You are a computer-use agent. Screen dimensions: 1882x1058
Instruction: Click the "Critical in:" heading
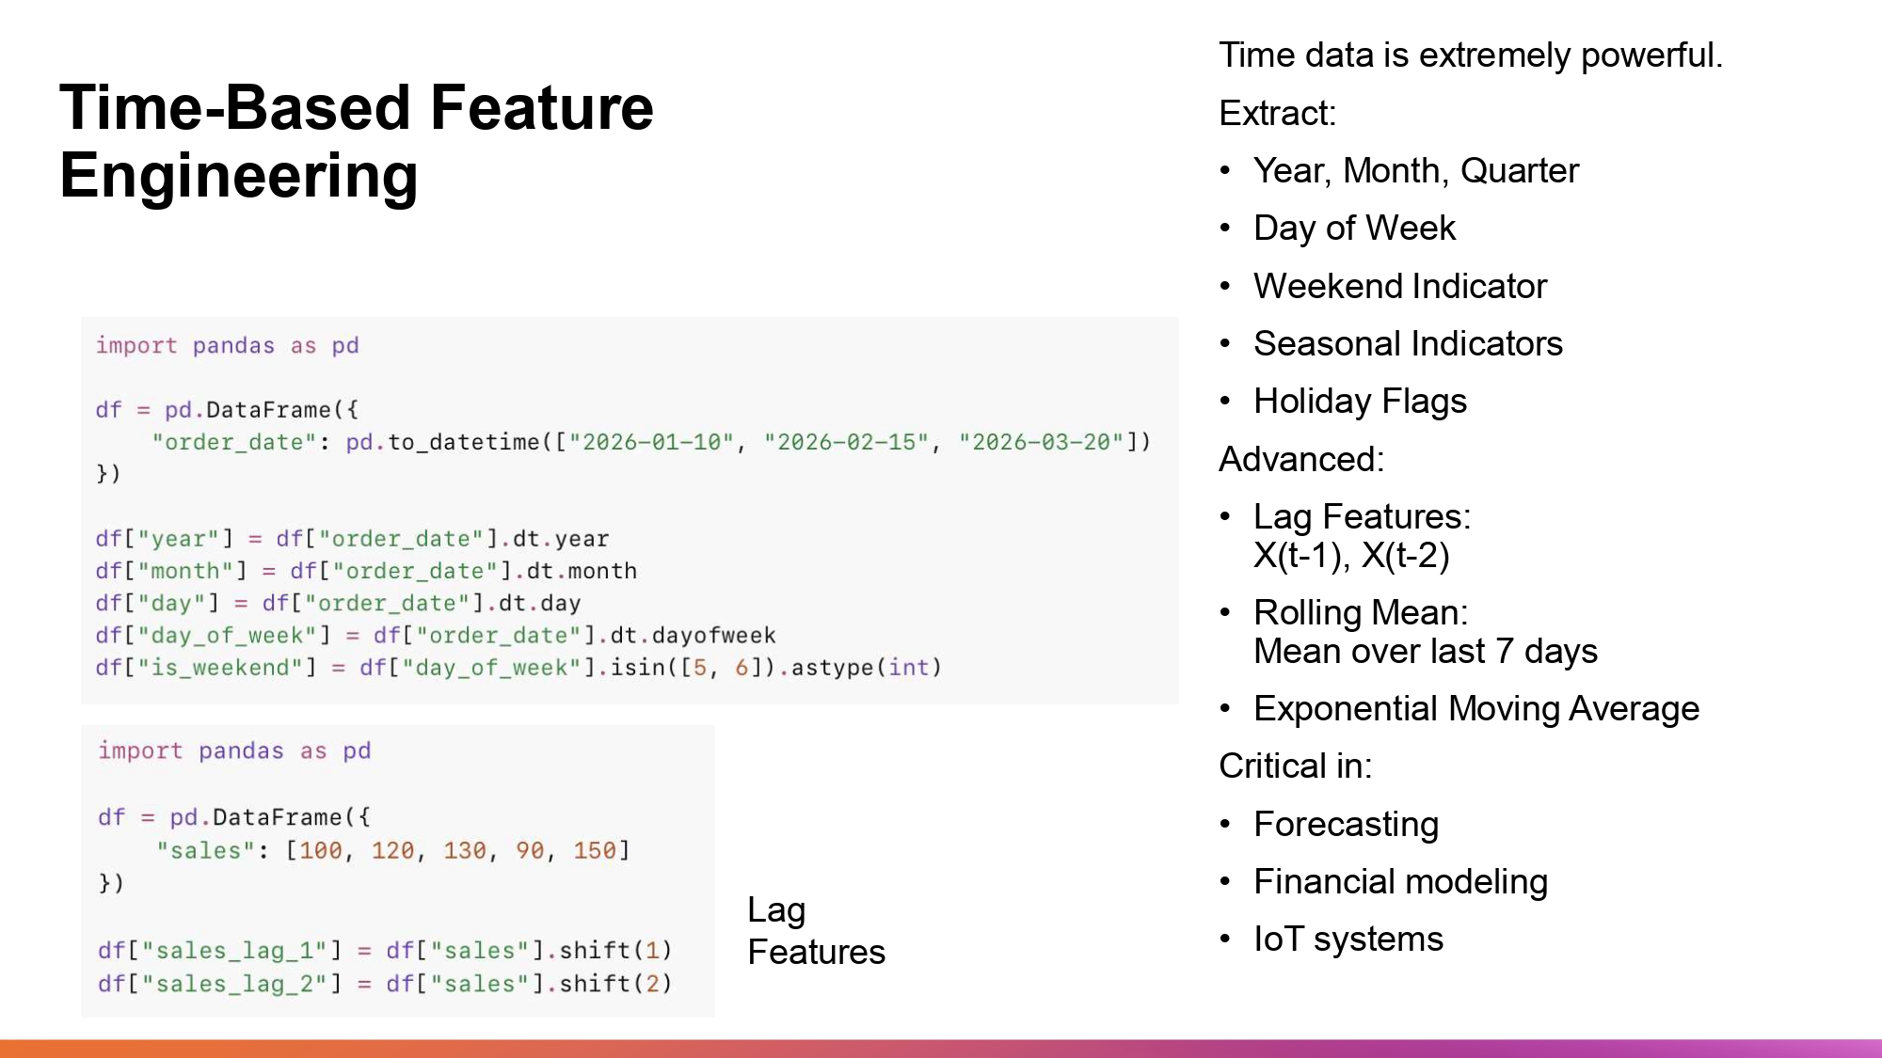pyautogui.click(x=1295, y=766)
